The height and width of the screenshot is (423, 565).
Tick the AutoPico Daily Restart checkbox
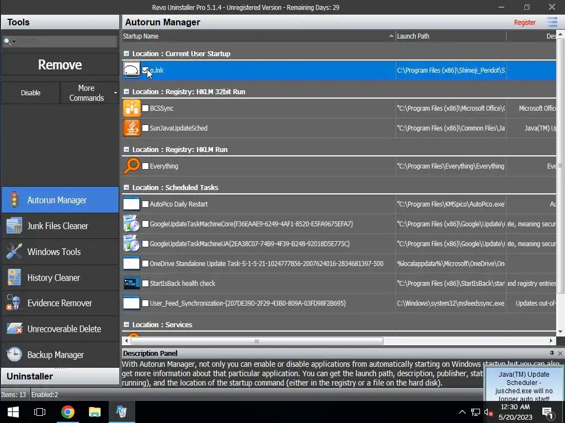tap(145, 204)
